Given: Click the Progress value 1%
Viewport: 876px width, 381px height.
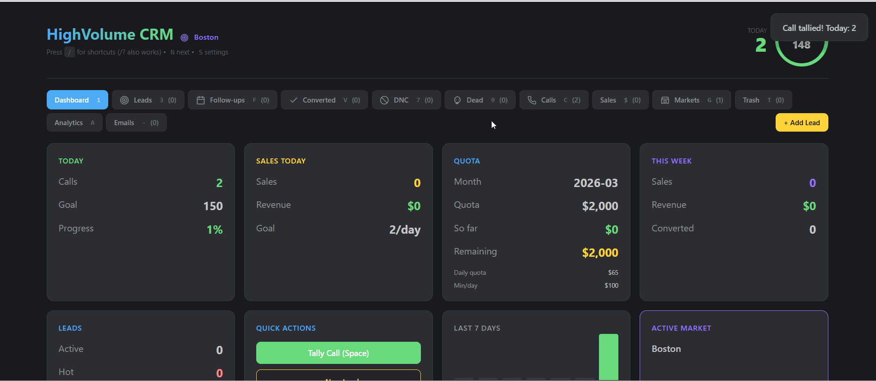Looking at the screenshot, I should 215,230.
